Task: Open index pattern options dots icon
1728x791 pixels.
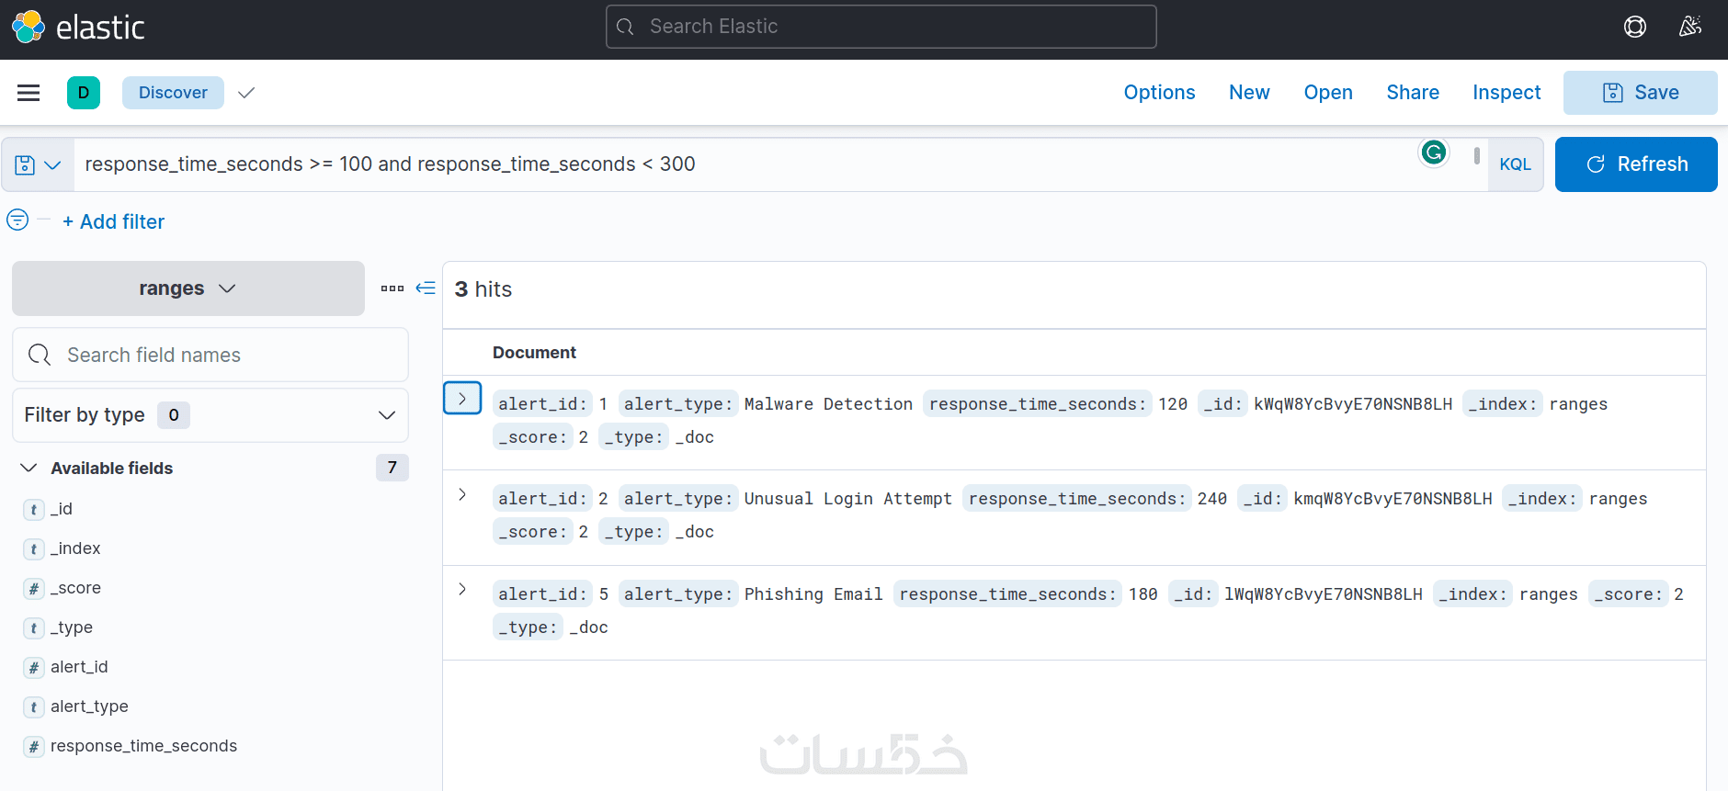Action: coord(392,288)
